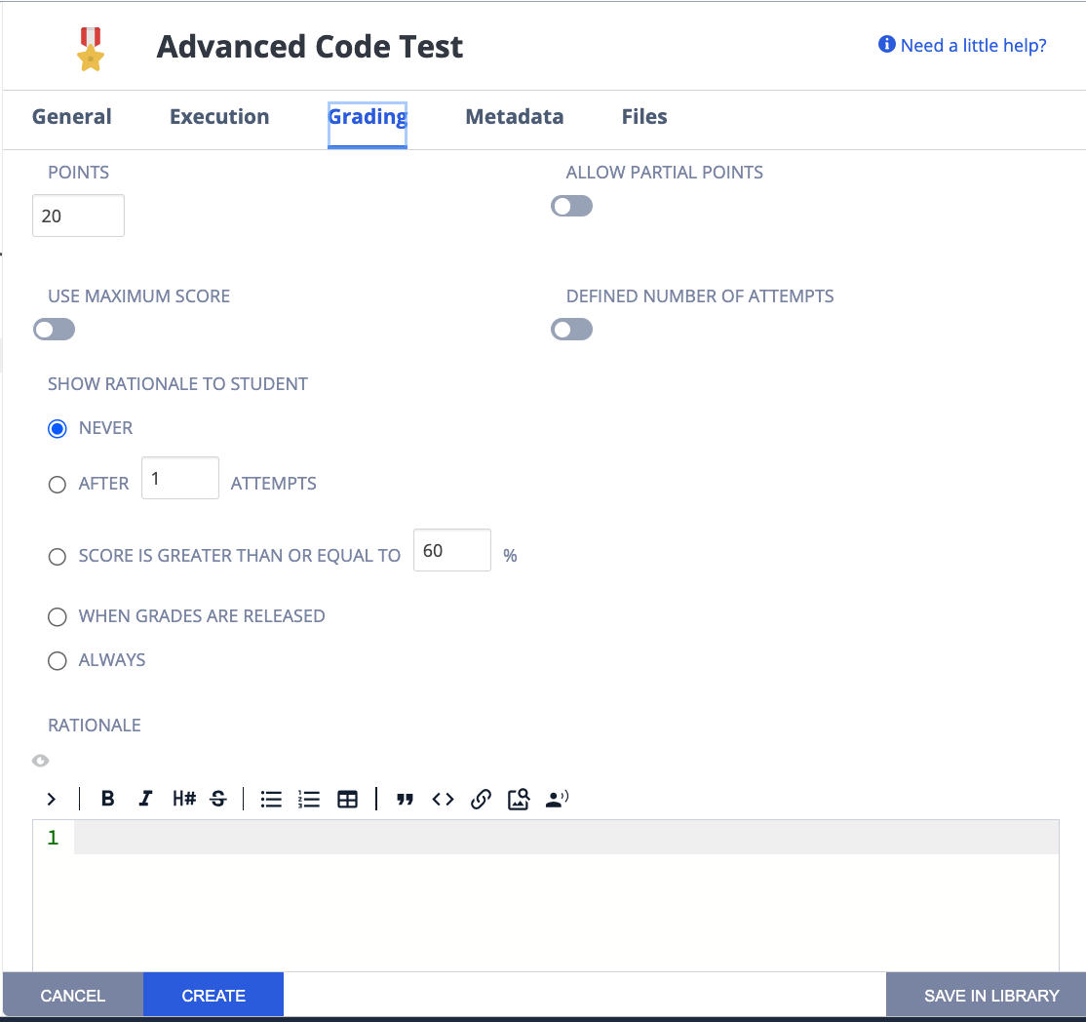The width and height of the screenshot is (1086, 1022).
Task: Switch to the Execution tab
Action: 219,117
